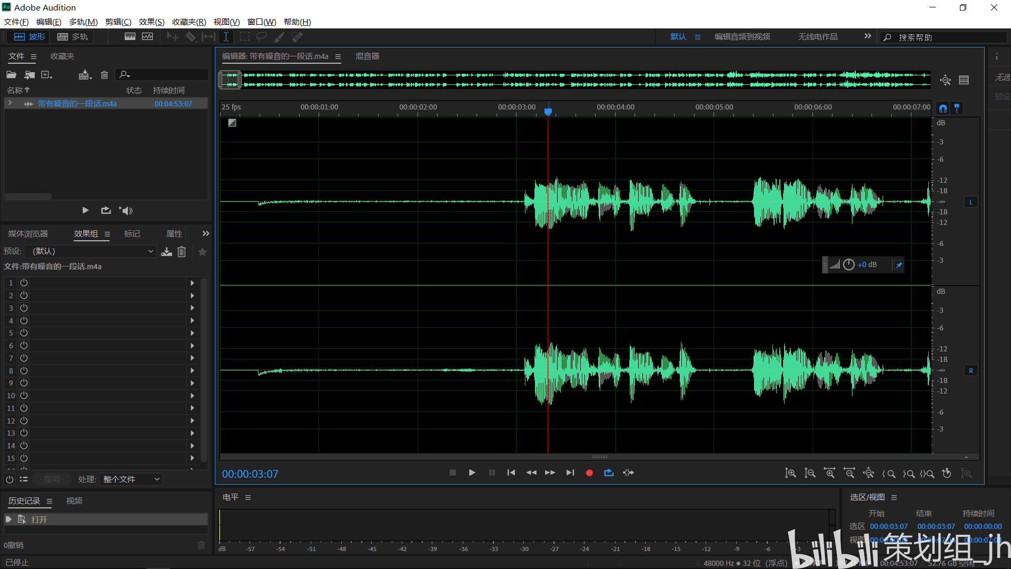Stop playback in the transport bar
This screenshot has height=569, width=1011.
(x=452, y=473)
